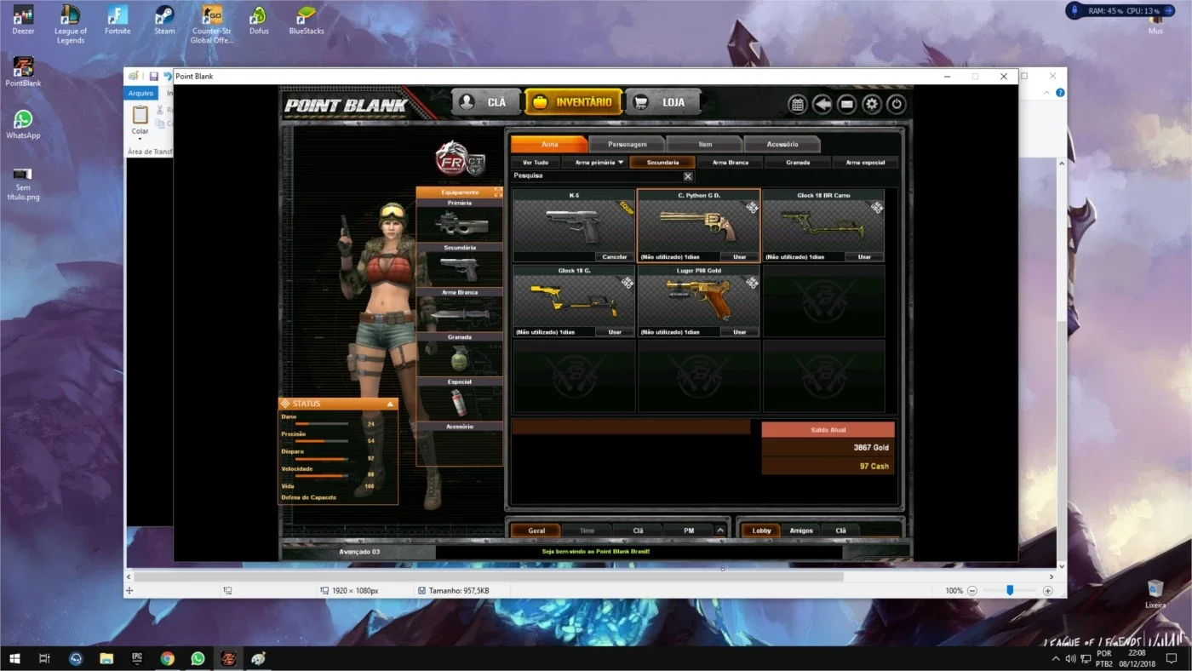Open the calendar icon in Point Blank header
1192x671 pixels.
point(797,104)
